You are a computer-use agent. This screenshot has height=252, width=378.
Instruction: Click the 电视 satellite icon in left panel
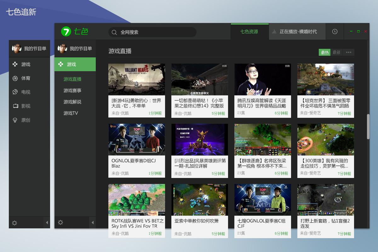pyautogui.click(x=15, y=92)
